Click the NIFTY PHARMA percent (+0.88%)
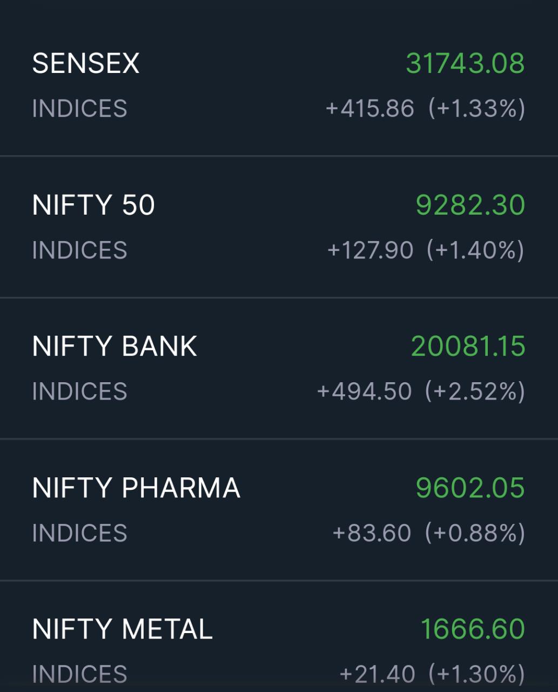The width and height of the screenshot is (558, 692). [x=475, y=533]
